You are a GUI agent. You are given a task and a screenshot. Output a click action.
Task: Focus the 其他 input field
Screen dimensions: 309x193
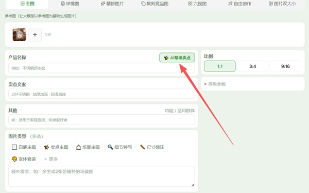[x=101, y=120]
